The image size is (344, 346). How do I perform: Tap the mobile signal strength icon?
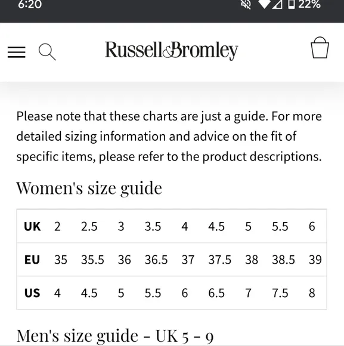pos(277,4)
